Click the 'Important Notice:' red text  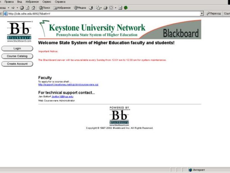(x=48, y=51)
